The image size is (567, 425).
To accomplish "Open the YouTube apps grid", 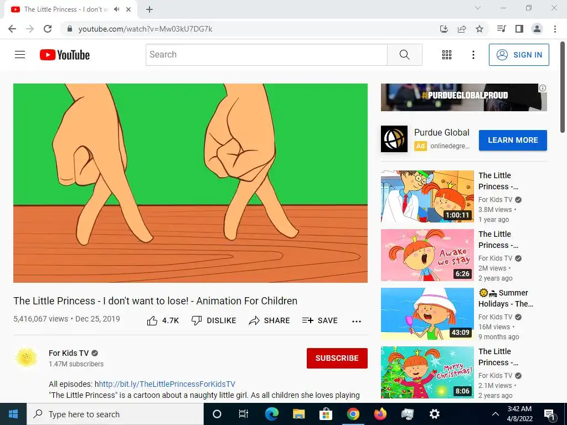I will 447,55.
